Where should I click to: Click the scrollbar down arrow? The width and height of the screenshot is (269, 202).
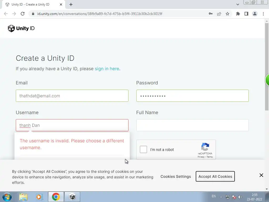(x=267, y=189)
